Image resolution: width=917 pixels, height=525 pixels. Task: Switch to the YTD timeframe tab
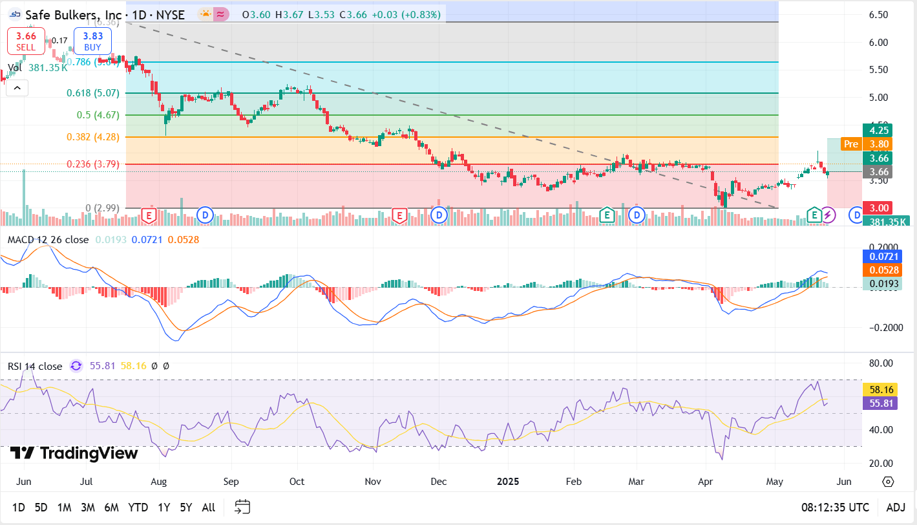[137, 508]
